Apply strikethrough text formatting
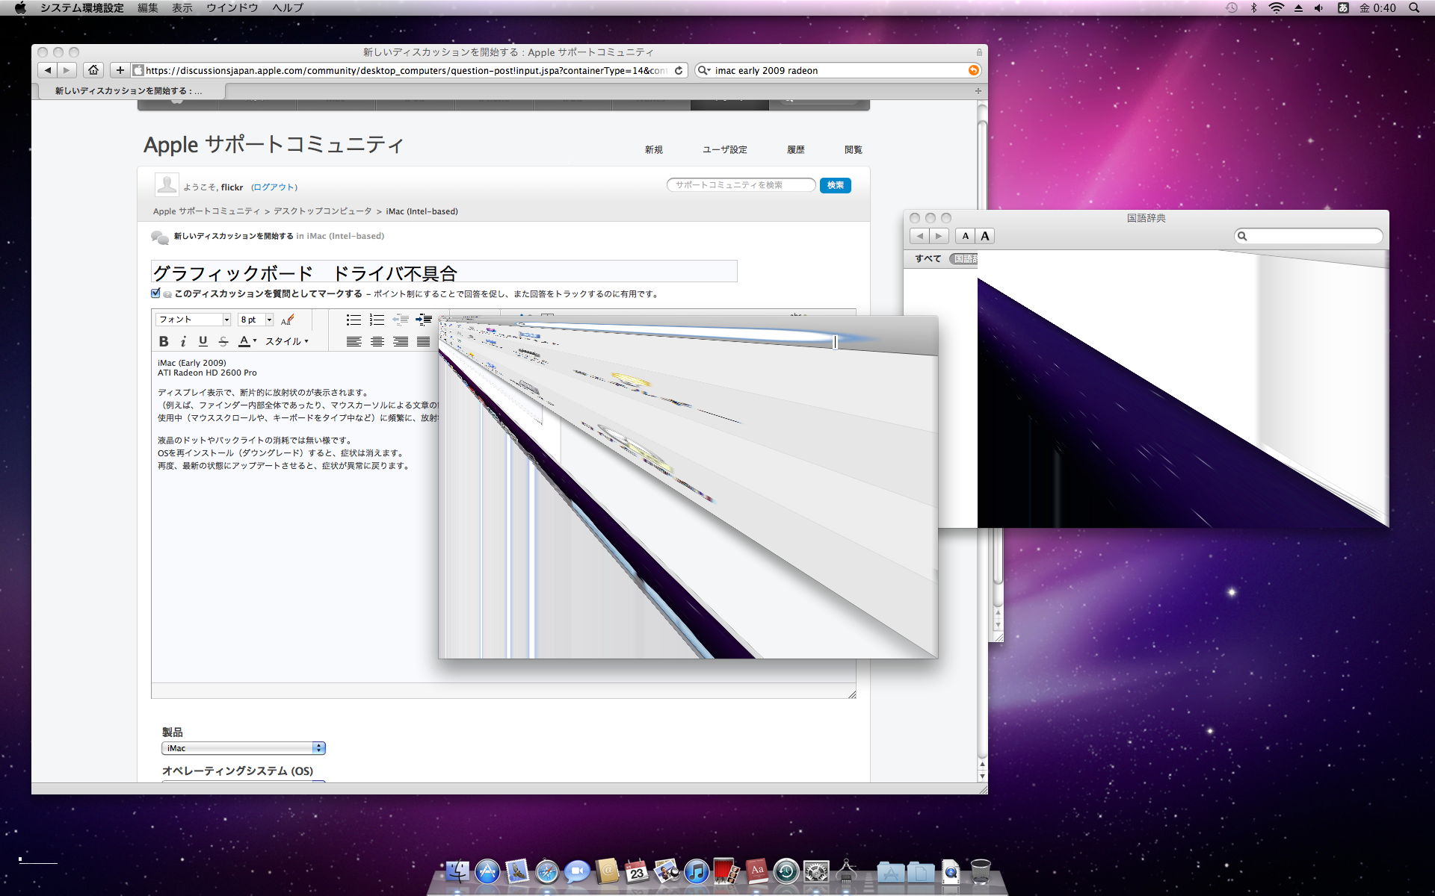The image size is (1435, 896). pyautogui.click(x=223, y=341)
